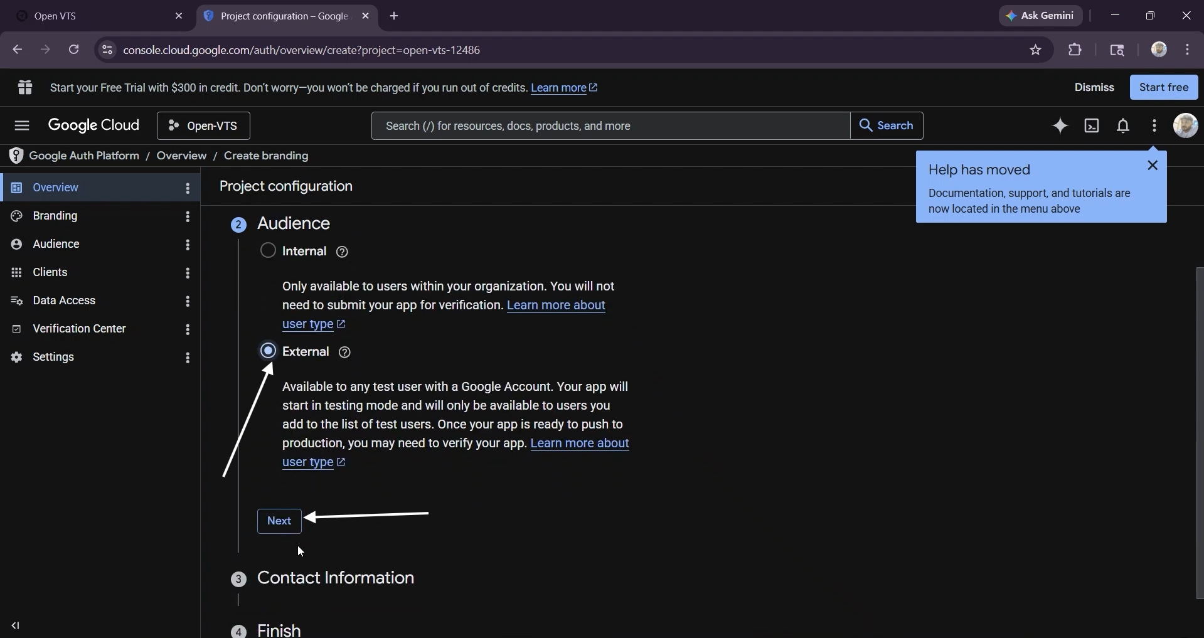
Task: Open the Google Cloud header three-dot menu
Action: point(1154,126)
